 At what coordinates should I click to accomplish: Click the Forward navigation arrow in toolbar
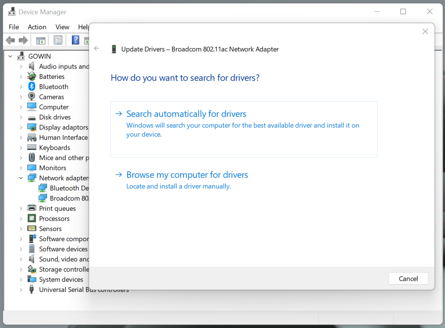(23, 40)
